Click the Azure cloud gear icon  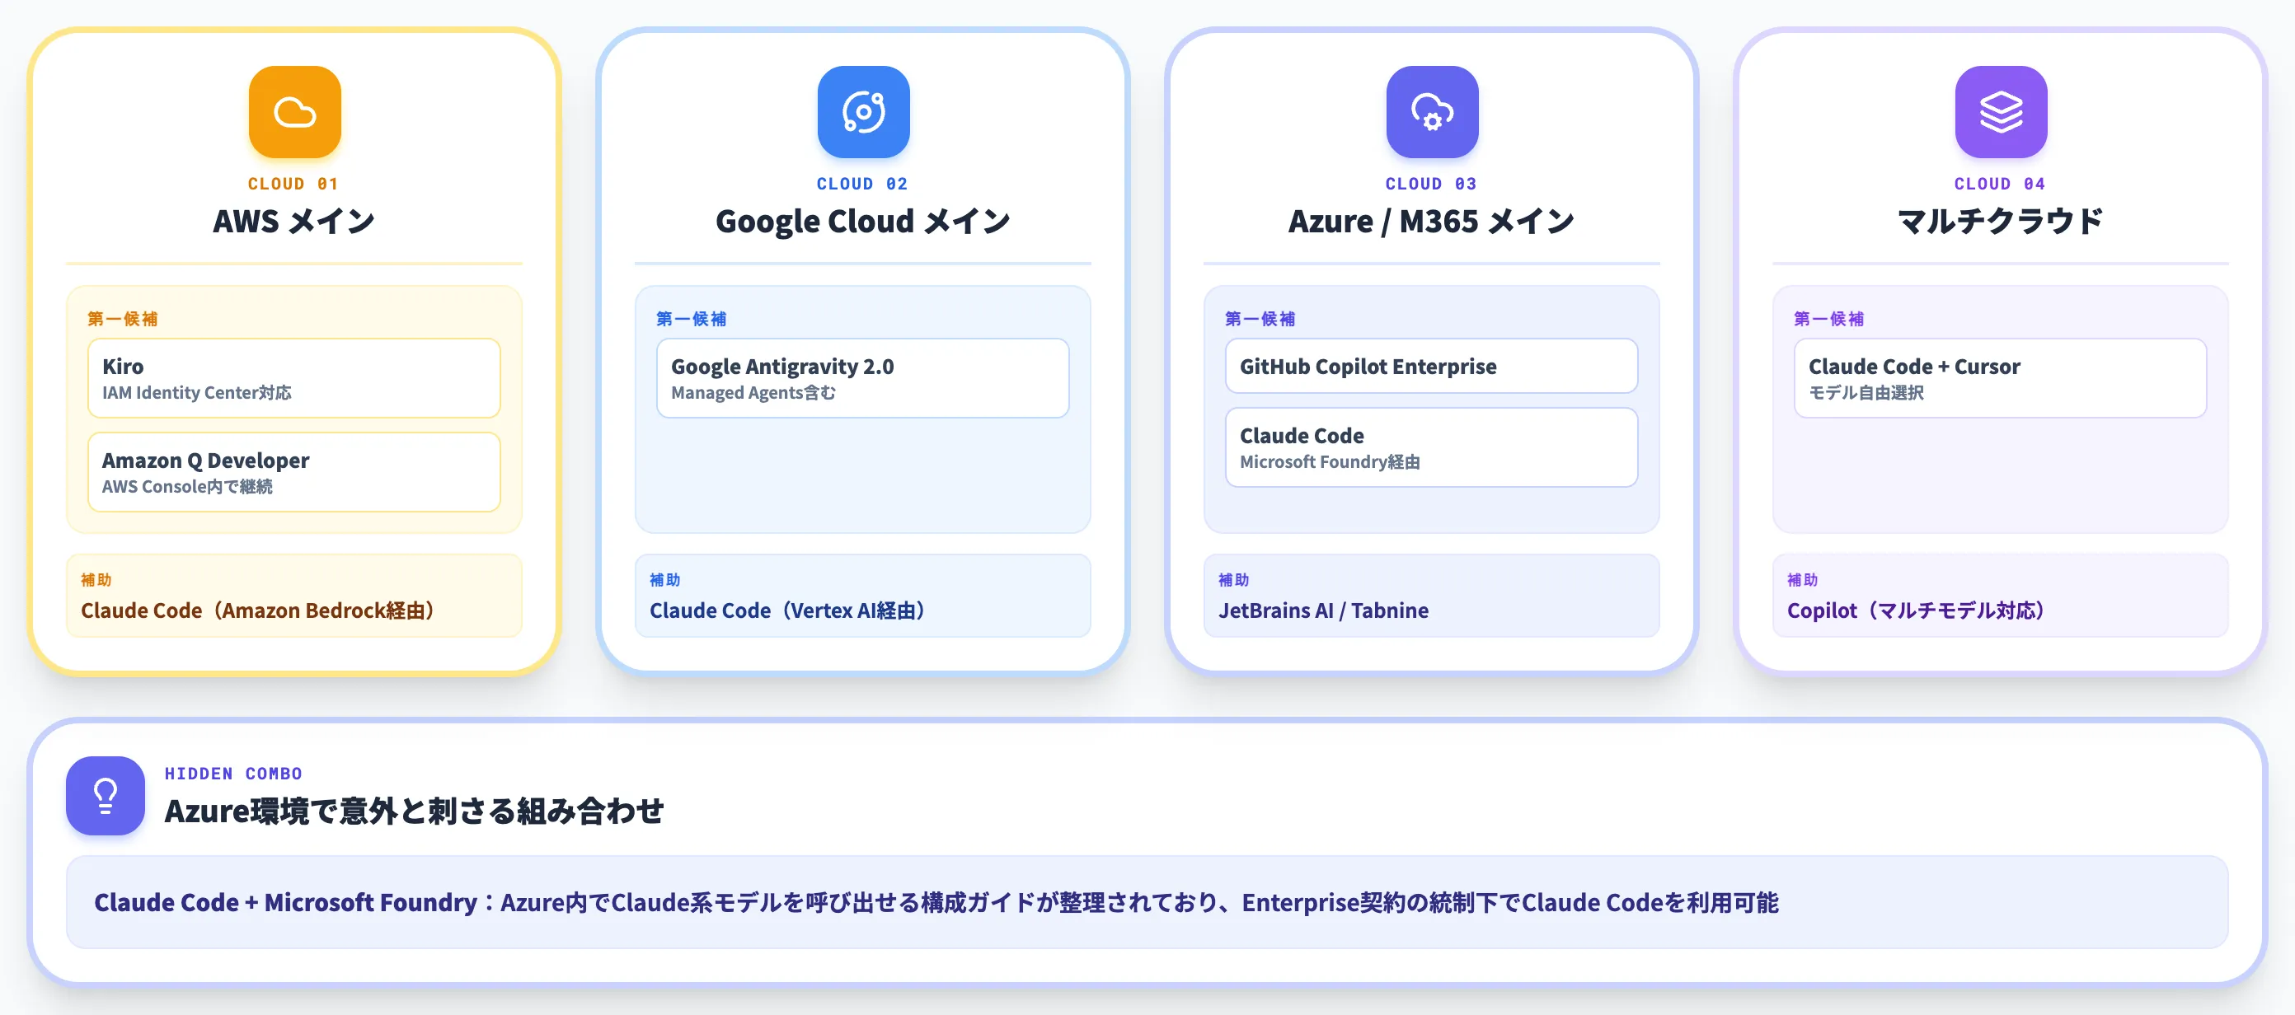pos(1432,112)
